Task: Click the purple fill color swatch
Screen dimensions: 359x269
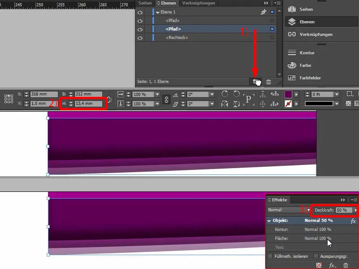Action: click(x=288, y=94)
